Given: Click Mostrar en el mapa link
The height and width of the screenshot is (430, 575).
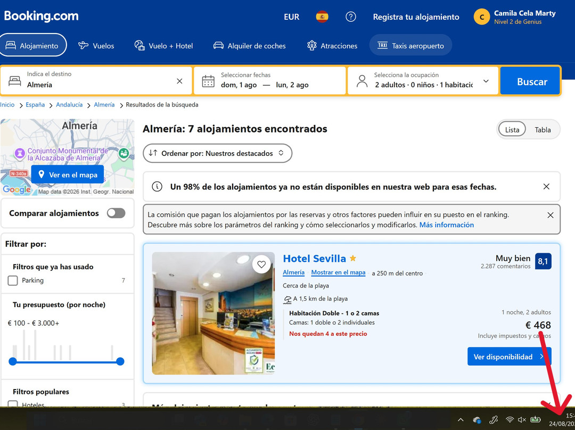Looking at the screenshot, I should coord(338,272).
